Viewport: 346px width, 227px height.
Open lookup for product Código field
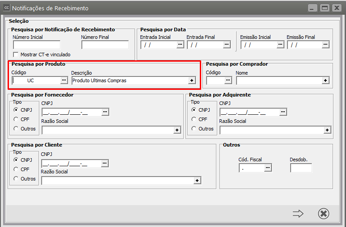(64, 80)
